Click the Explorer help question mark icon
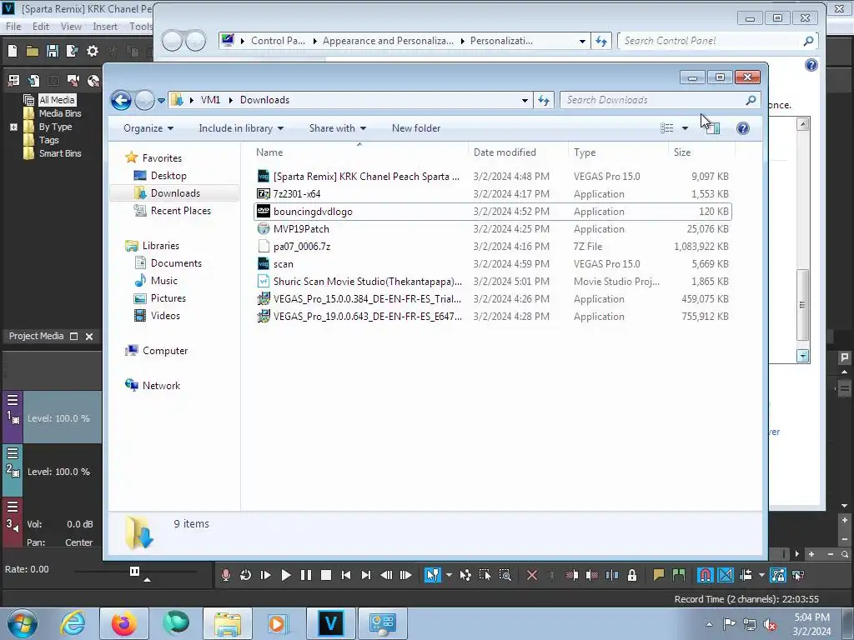Image resolution: width=854 pixels, height=640 pixels. coord(742,128)
